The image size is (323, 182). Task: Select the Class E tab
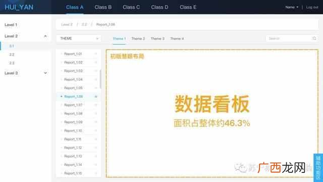point(188,7)
